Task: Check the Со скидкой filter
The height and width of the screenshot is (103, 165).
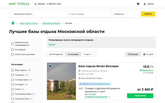Action: (13, 49)
